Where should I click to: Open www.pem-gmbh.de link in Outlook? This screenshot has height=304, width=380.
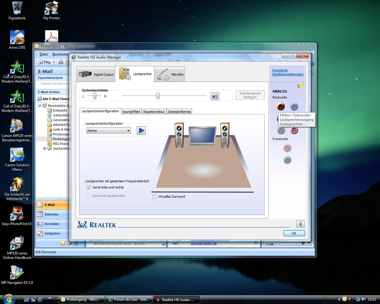[203, 243]
